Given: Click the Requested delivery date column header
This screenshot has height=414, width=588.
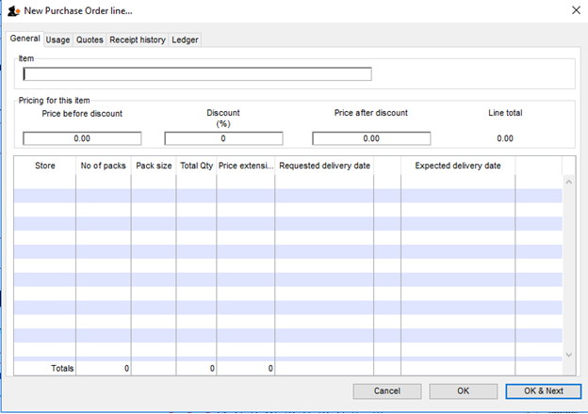Looking at the screenshot, I should [324, 166].
